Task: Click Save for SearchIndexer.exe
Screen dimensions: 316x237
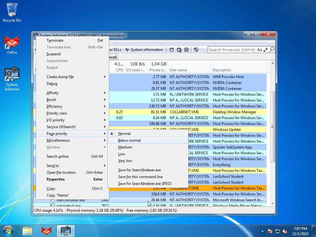Action: [x=148, y=170]
